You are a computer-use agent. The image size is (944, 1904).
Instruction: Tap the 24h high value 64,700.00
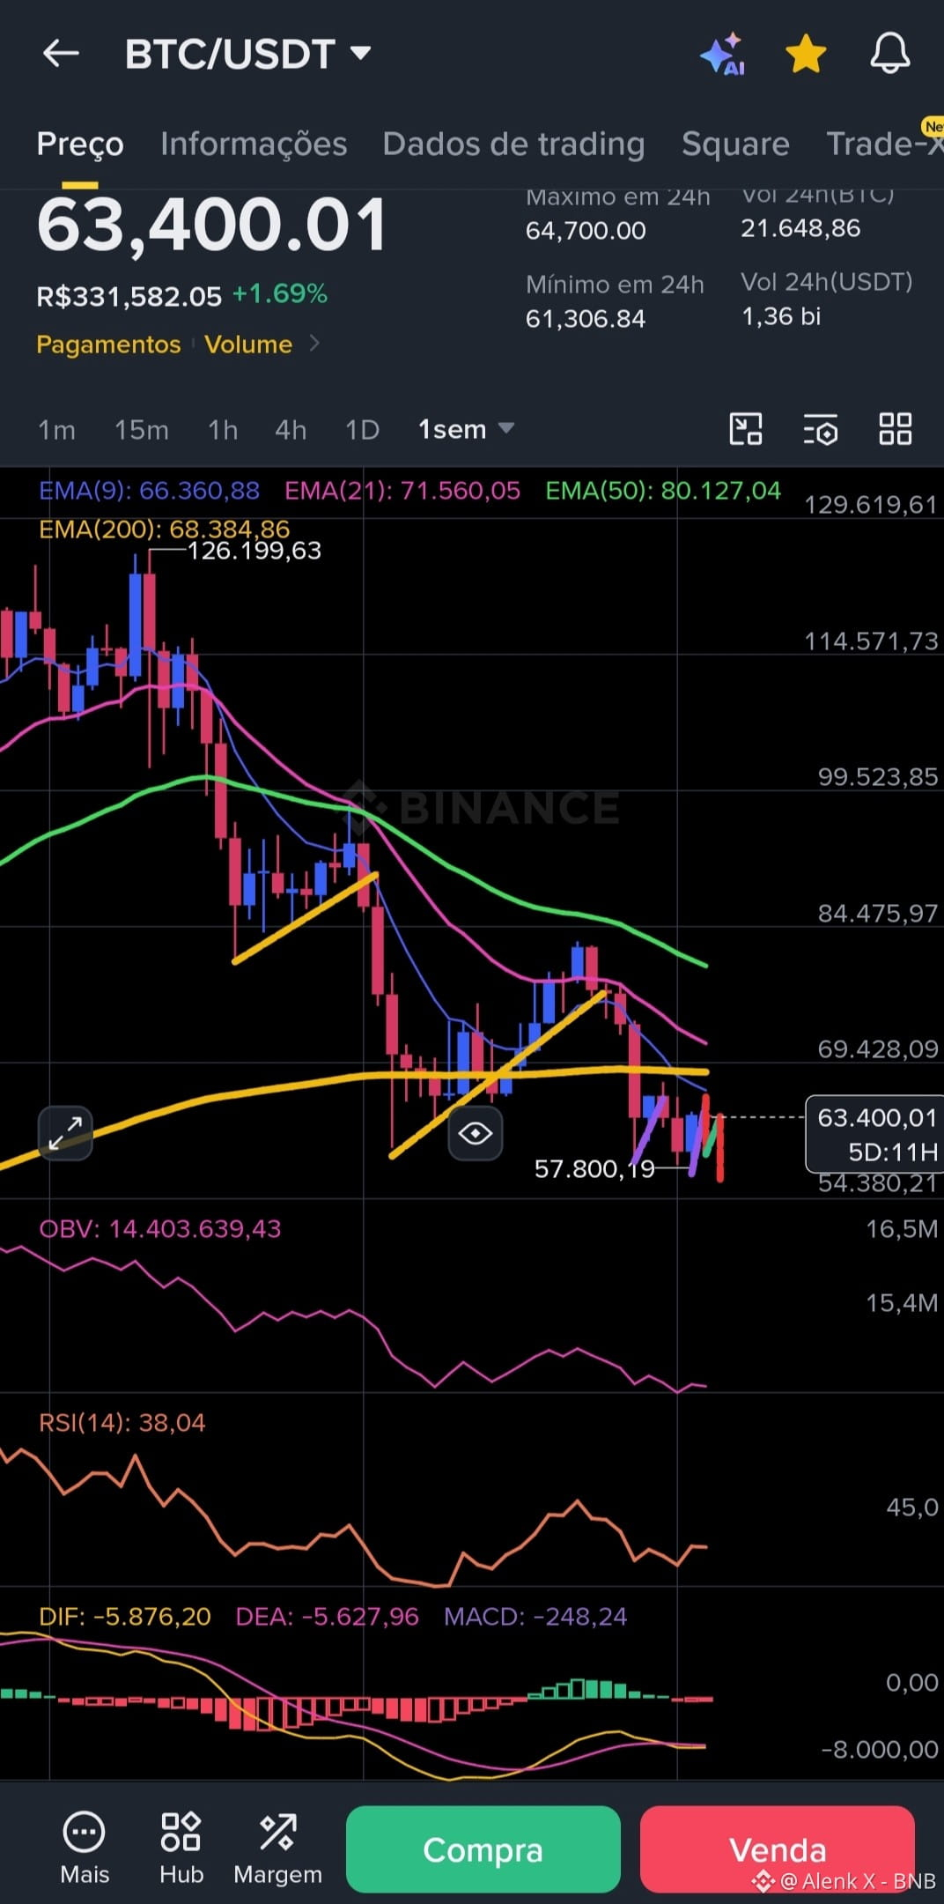click(x=586, y=231)
